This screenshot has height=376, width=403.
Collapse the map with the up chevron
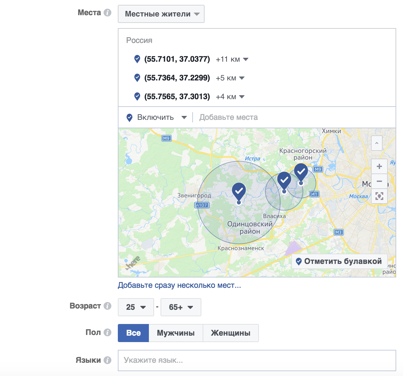pyautogui.click(x=377, y=143)
